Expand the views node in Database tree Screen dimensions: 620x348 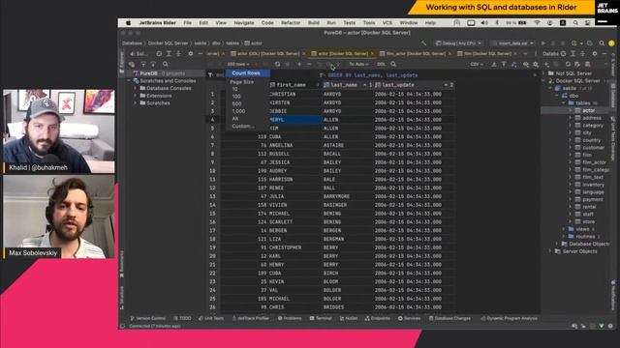[564, 229]
